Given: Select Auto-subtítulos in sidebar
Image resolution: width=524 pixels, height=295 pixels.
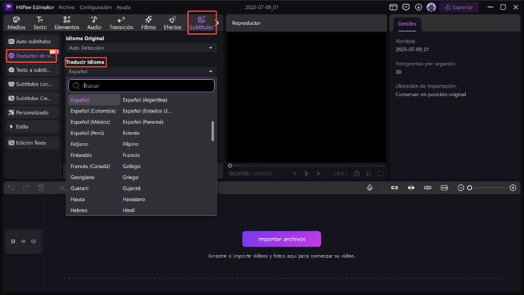Looking at the screenshot, I should click(32, 41).
